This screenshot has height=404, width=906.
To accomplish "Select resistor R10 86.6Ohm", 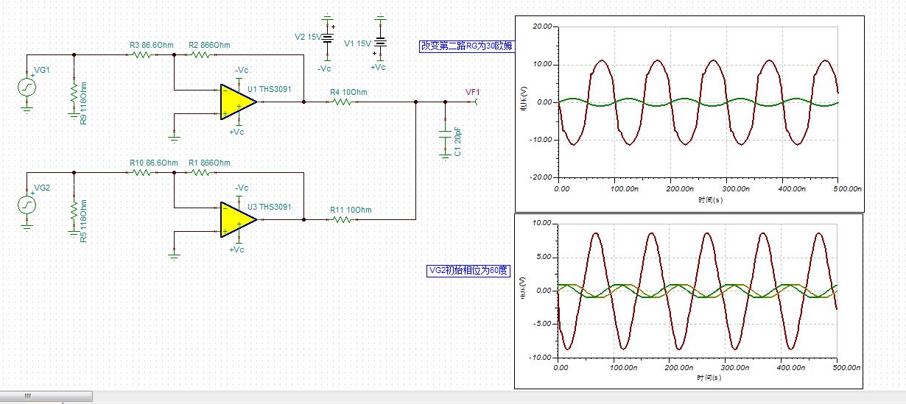I will click(143, 172).
